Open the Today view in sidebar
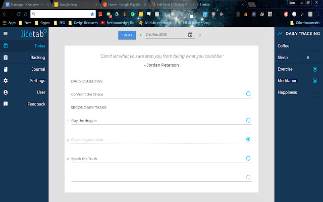Image resolution: width=323 pixels, height=202 pixels. 24,46
